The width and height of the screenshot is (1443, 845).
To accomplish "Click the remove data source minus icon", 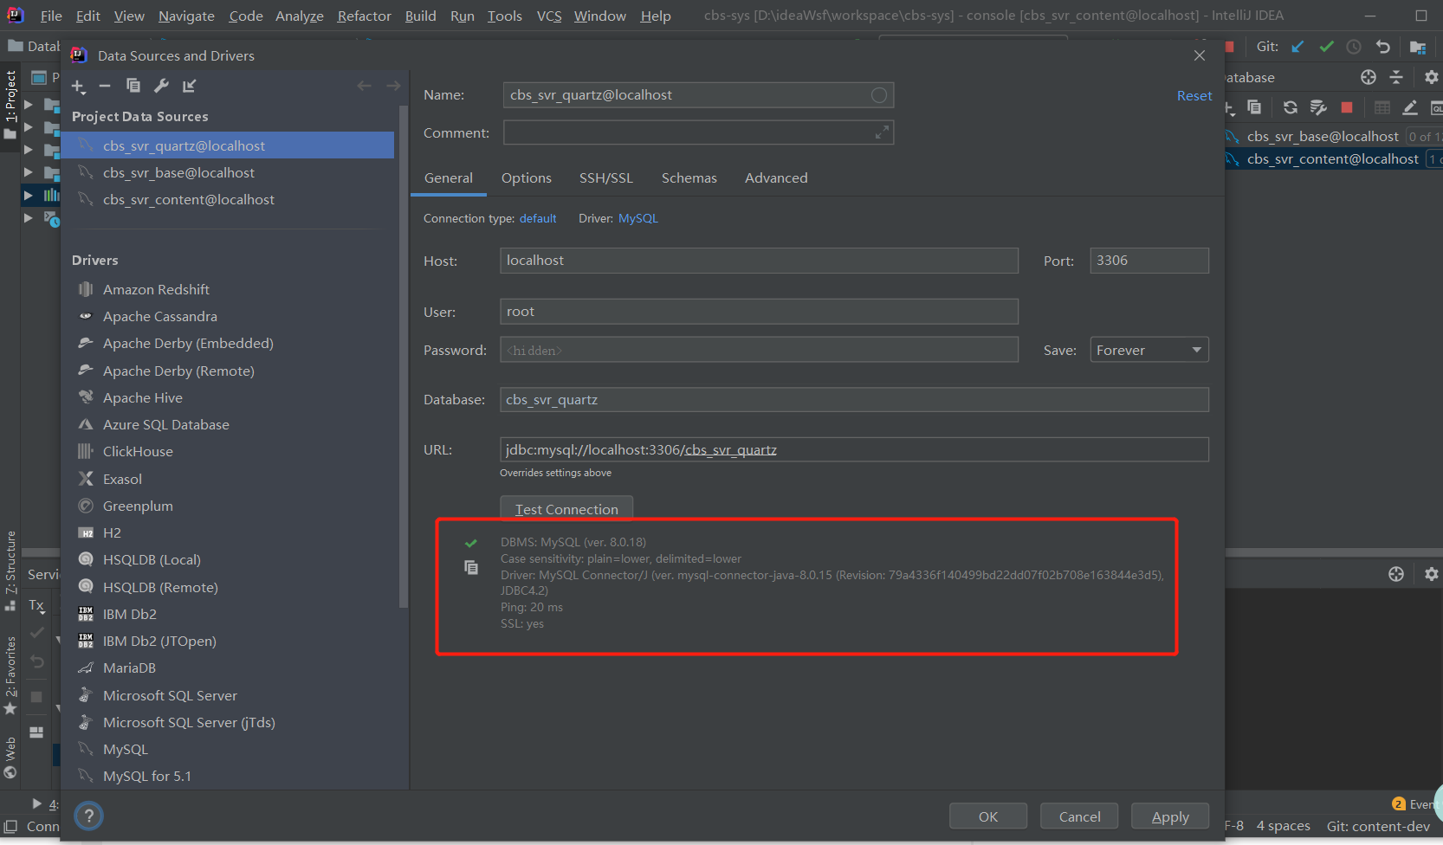I will (x=105, y=86).
